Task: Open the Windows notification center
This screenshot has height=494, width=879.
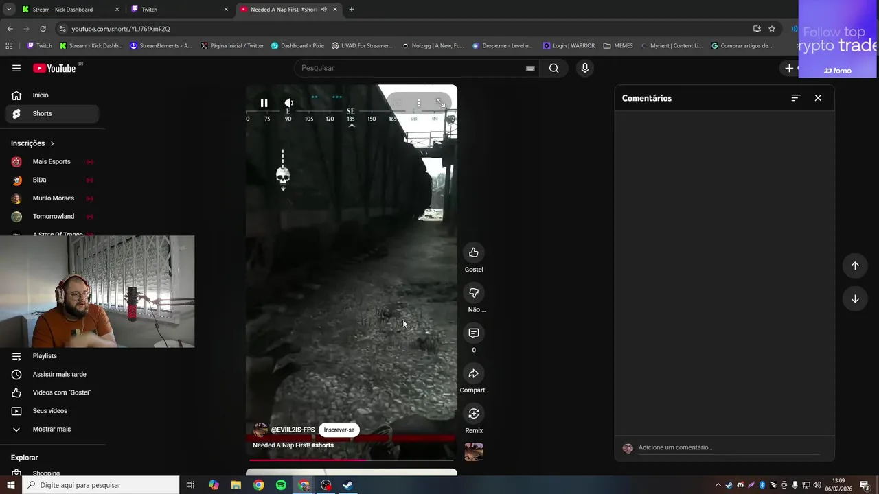Action: tap(865, 485)
